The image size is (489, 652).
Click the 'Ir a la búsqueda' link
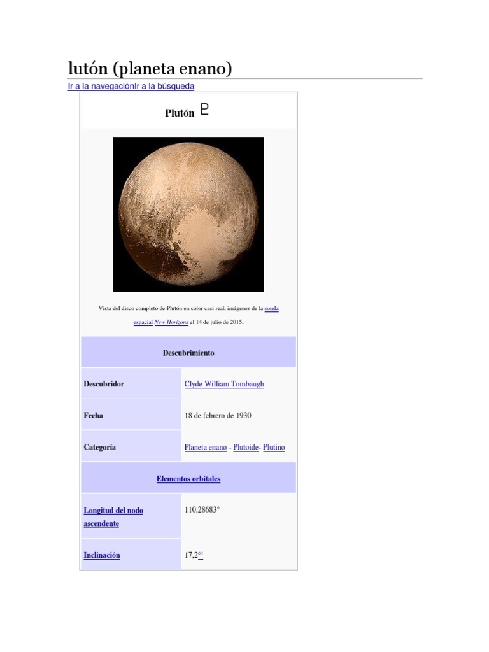(165, 86)
